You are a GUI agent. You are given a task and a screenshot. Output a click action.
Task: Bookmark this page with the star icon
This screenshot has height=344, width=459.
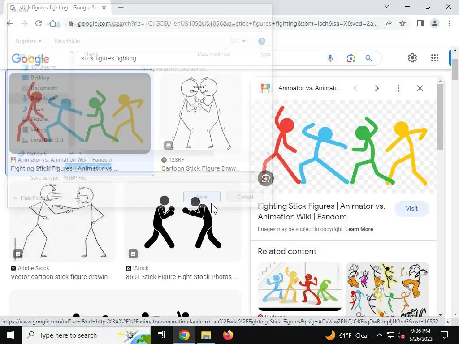click(x=403, y=23)
